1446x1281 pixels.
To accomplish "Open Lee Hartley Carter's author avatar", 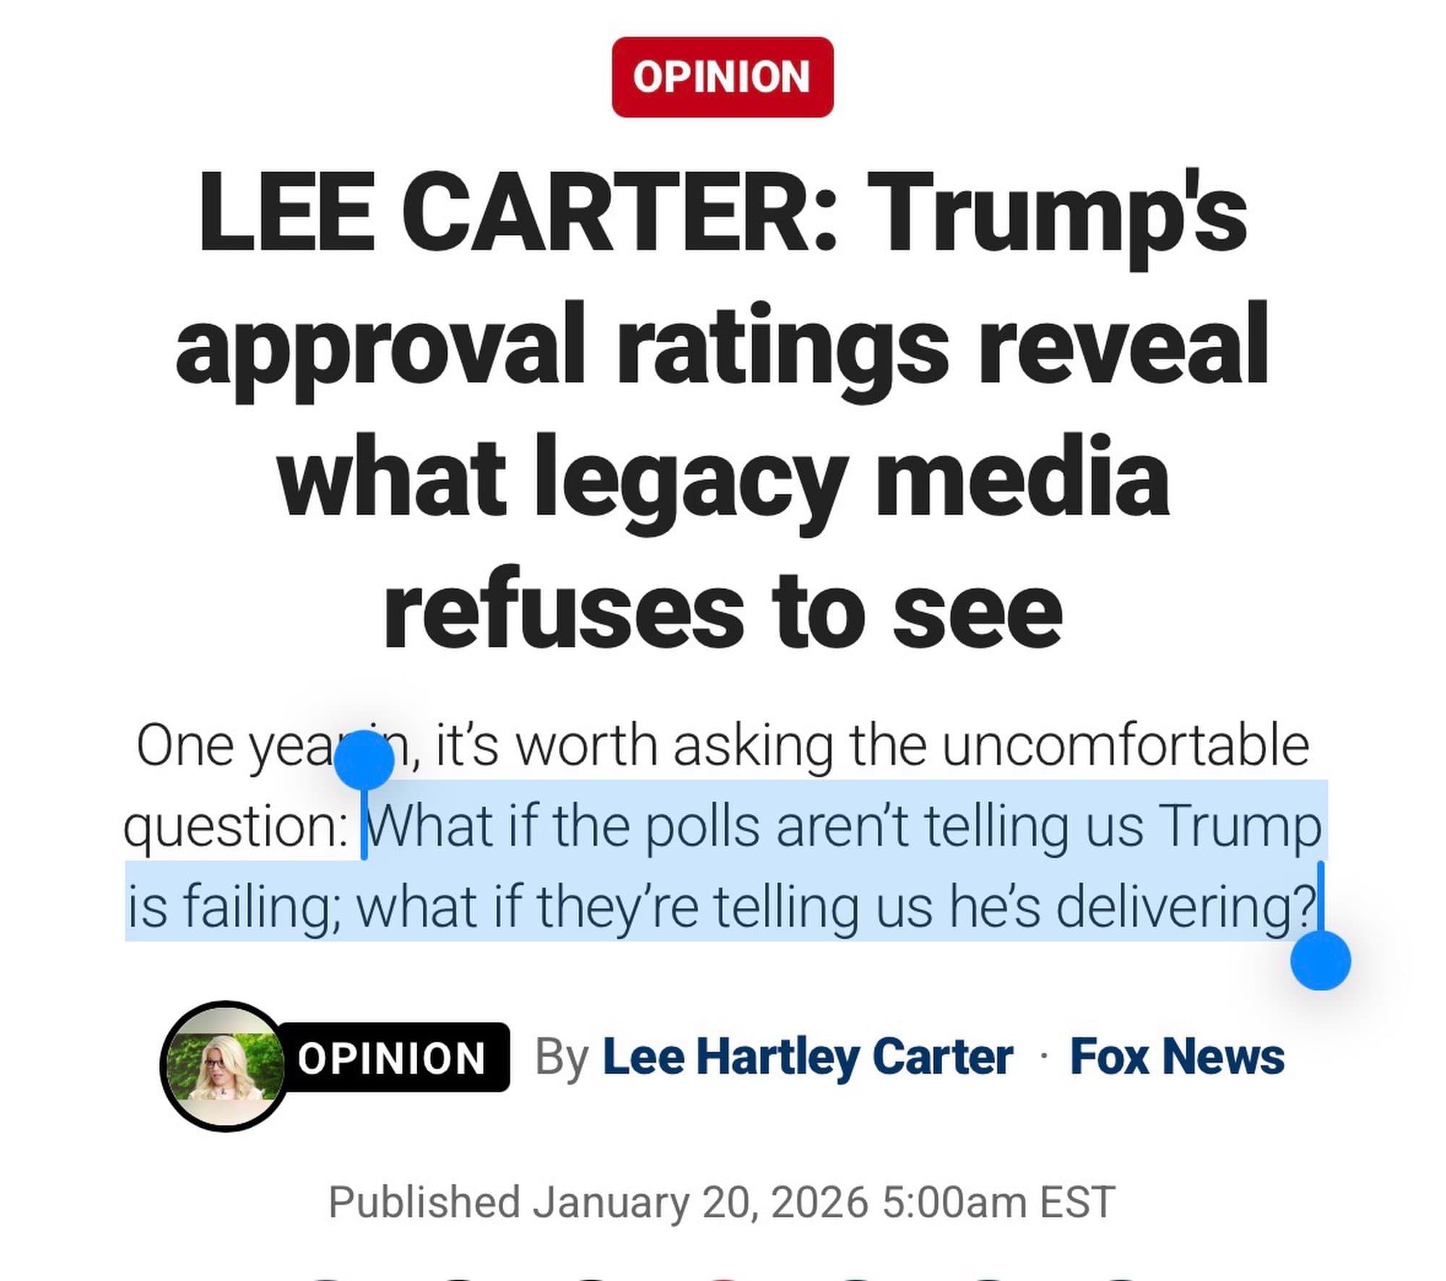I will (x=223, y=1066).
